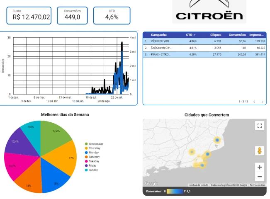Click the 1 - 3 / 3 pagination text
The image size is (270, 199).
tap(243, 102)
